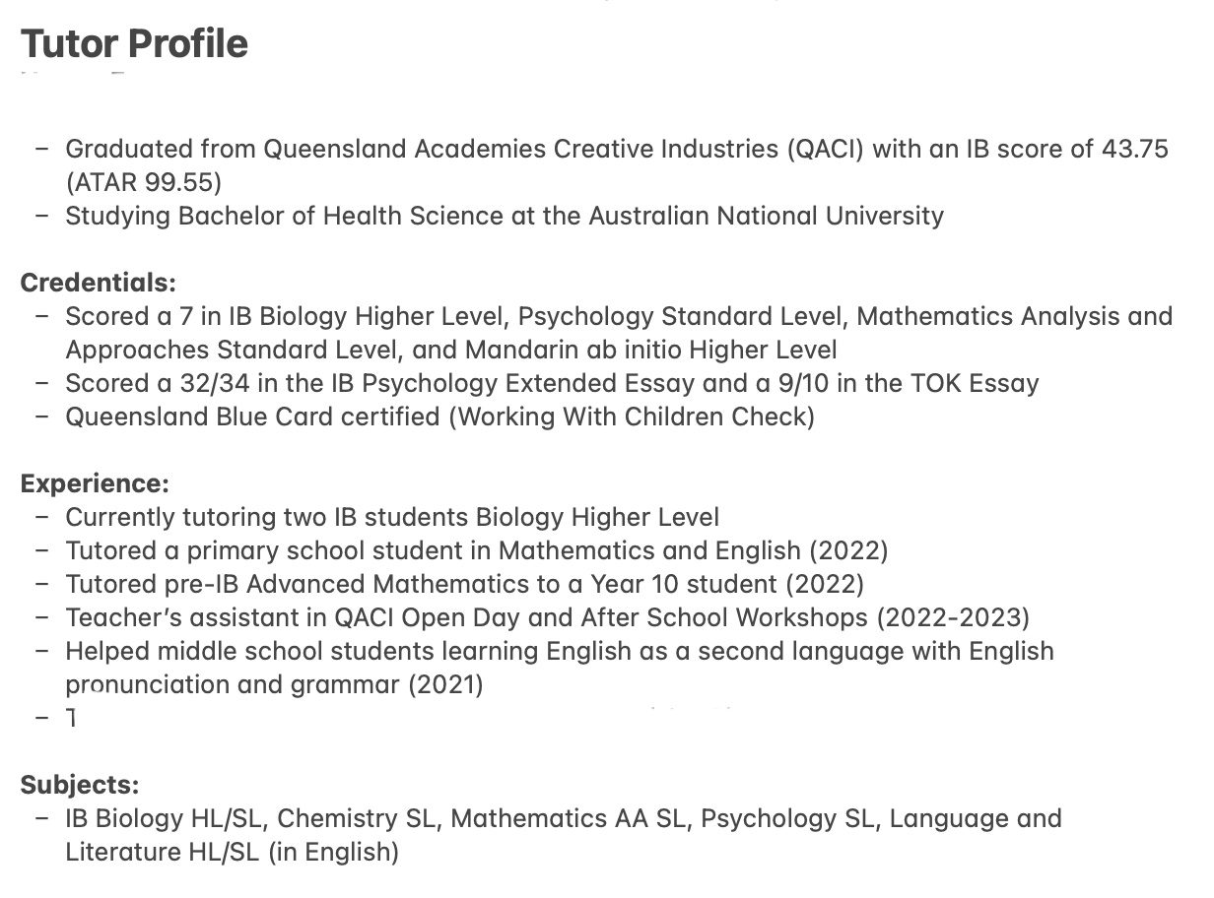Click the primary school student tutoring line
This screenshot has width=1214, height=898.
[476, 550]
